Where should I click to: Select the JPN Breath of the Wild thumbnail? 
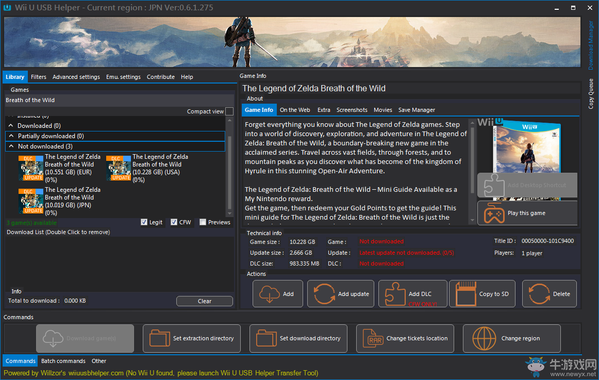click(x=31, y=201)
